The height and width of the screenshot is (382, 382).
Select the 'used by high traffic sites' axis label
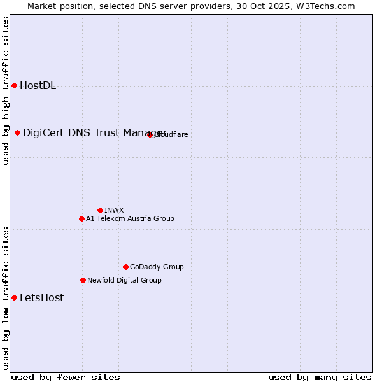tap(6, 90)
